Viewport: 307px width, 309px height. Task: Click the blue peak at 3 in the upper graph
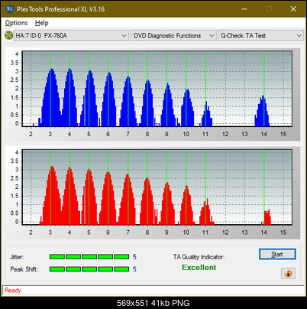point(52,97)
